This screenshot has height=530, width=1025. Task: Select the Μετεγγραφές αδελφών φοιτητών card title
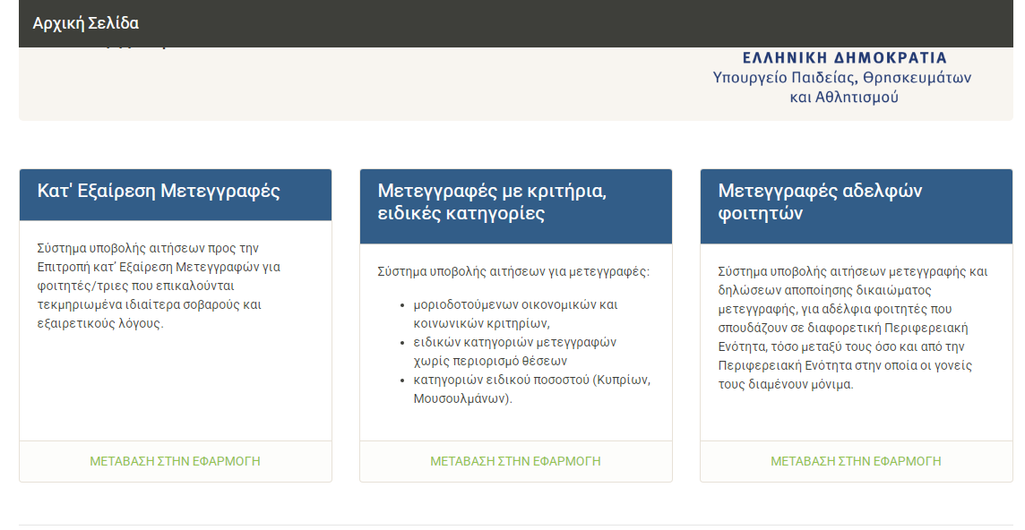[820, 202]
